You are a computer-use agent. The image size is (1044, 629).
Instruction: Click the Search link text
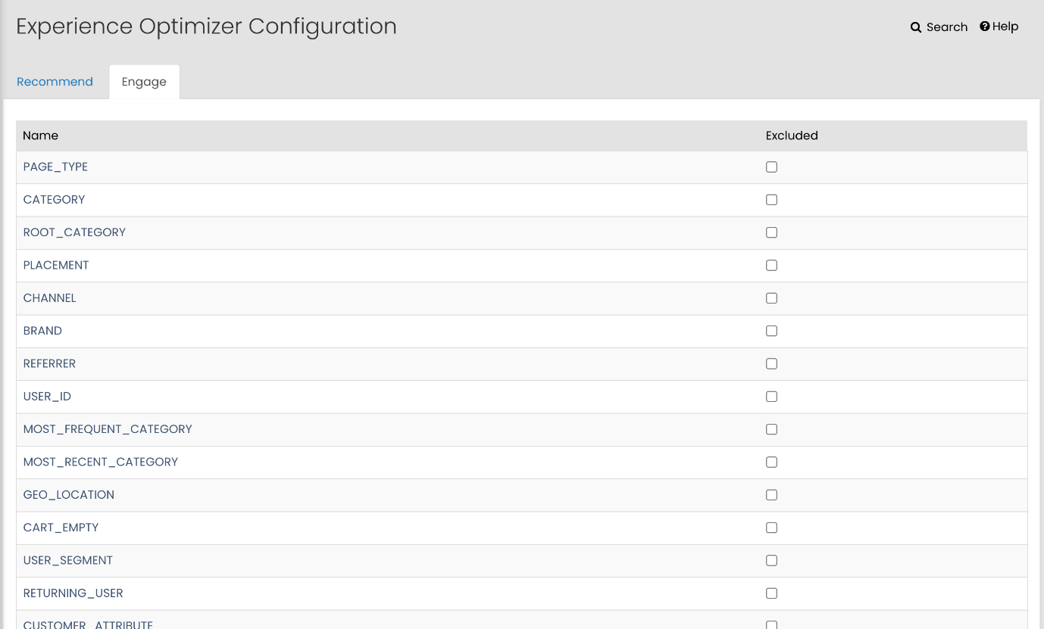(947, 27)
